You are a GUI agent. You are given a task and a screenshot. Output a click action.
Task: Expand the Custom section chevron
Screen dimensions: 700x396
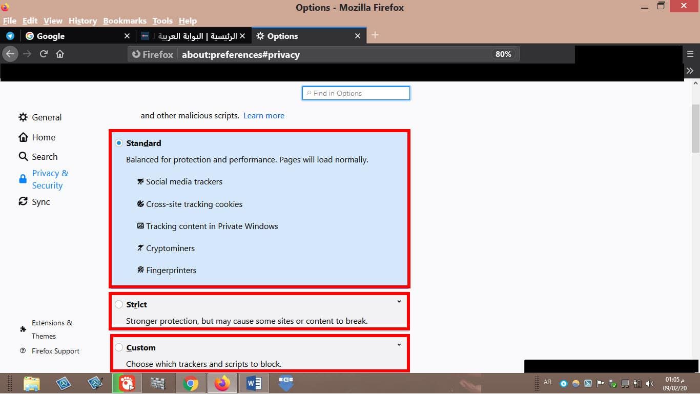point(399,345)
